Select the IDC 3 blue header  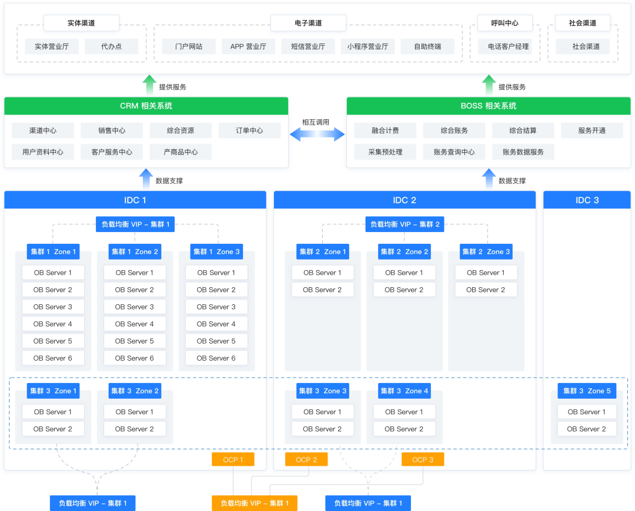587,200
